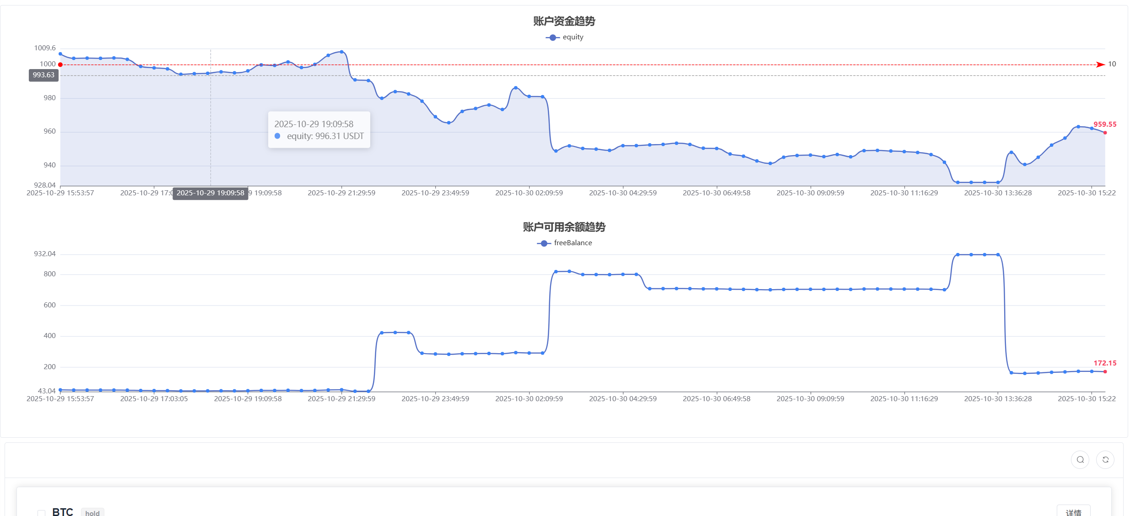This screenshot has height=516, width=1130.
Task: Click the 账户可用余额趋势 chart title
Action: click(x=564, y=227)
